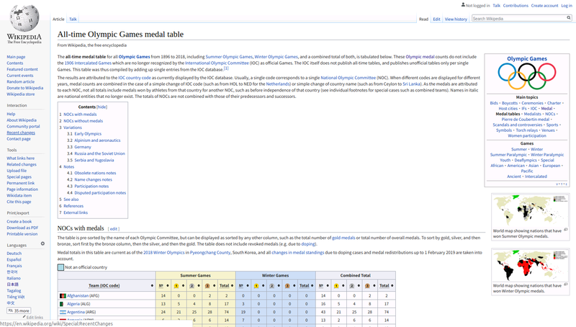
Task: Open the 1906 Intercalated Games link
Action: (88, 63)
